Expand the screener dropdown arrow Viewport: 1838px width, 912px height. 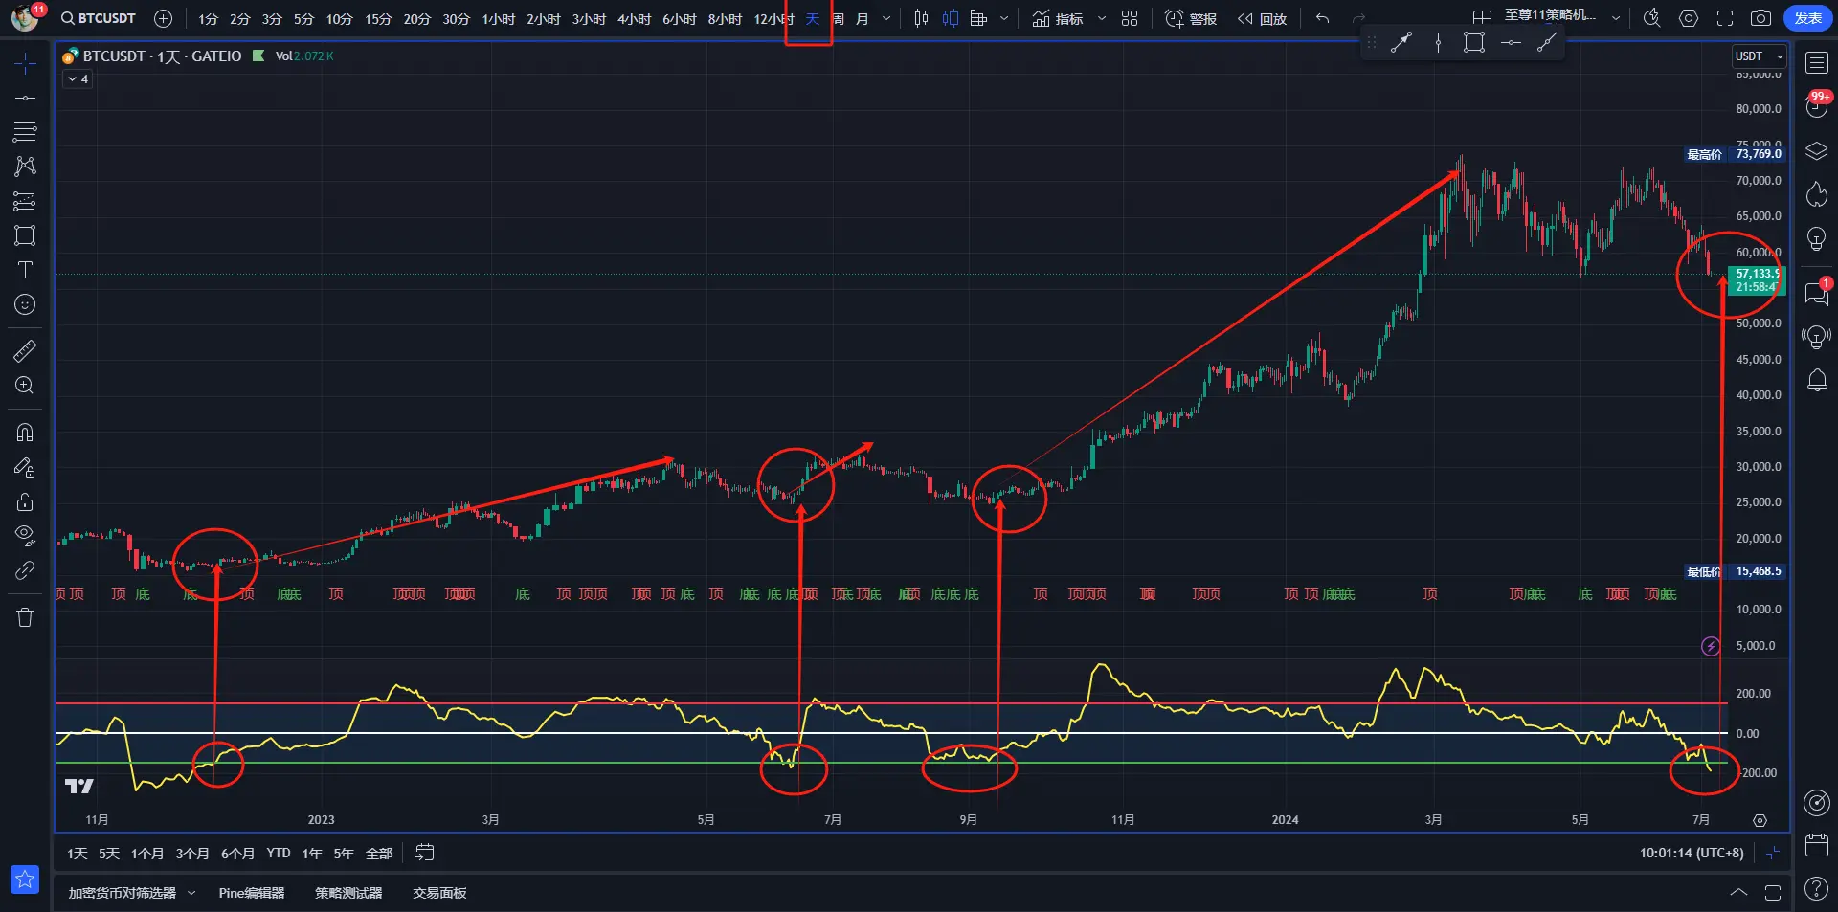(191, 893)
